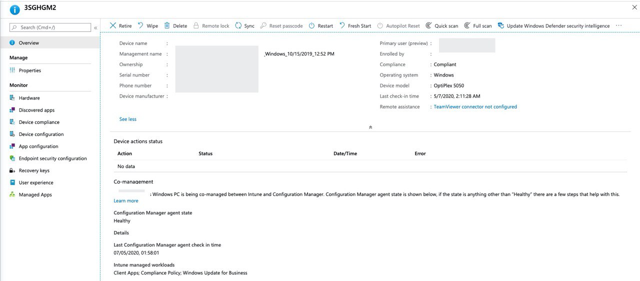Click the Quick scan button label

446,26
